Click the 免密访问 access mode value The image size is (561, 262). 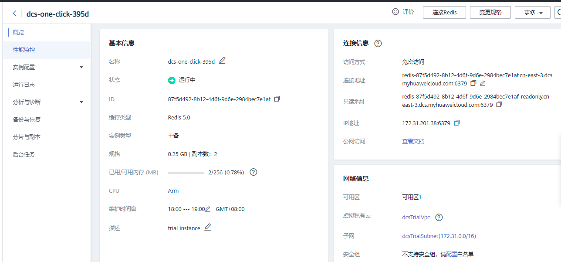(x=413, y=62)
